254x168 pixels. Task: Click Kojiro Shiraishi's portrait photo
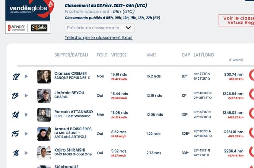click(x=44, y=153)
